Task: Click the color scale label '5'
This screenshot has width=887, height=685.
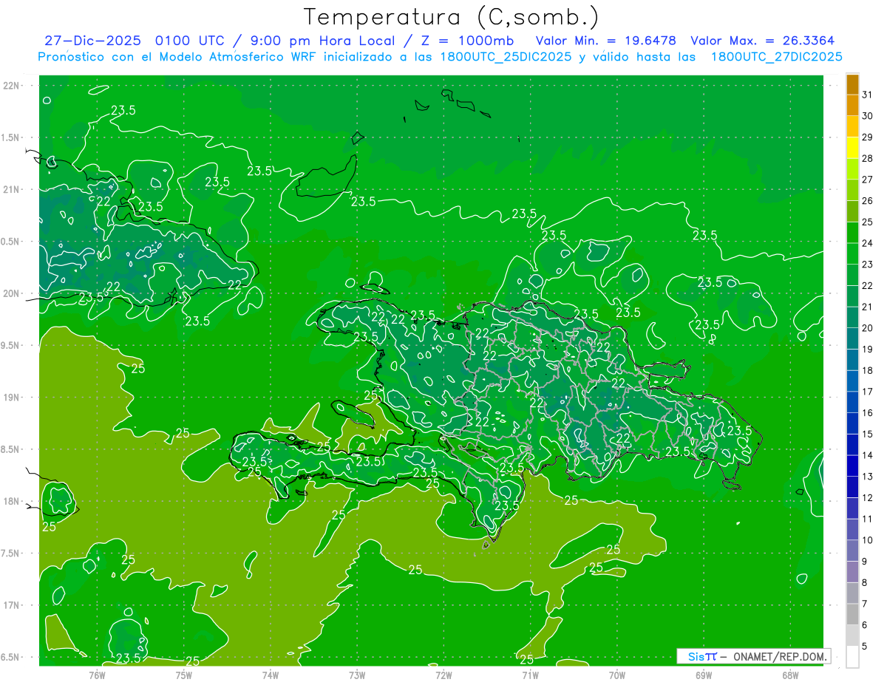Action: (865, 647)
